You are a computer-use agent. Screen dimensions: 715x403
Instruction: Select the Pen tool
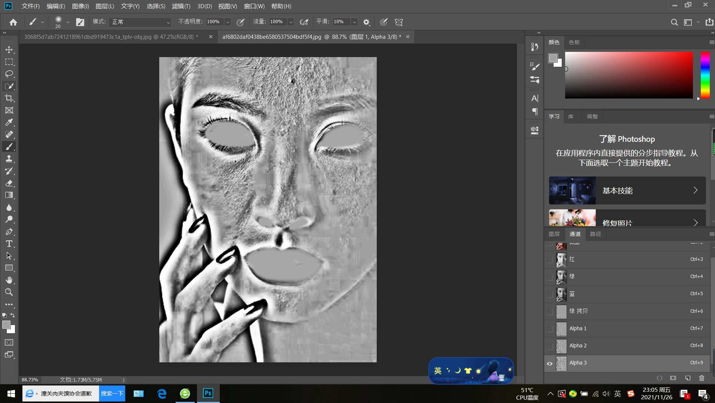pos(9,232)
